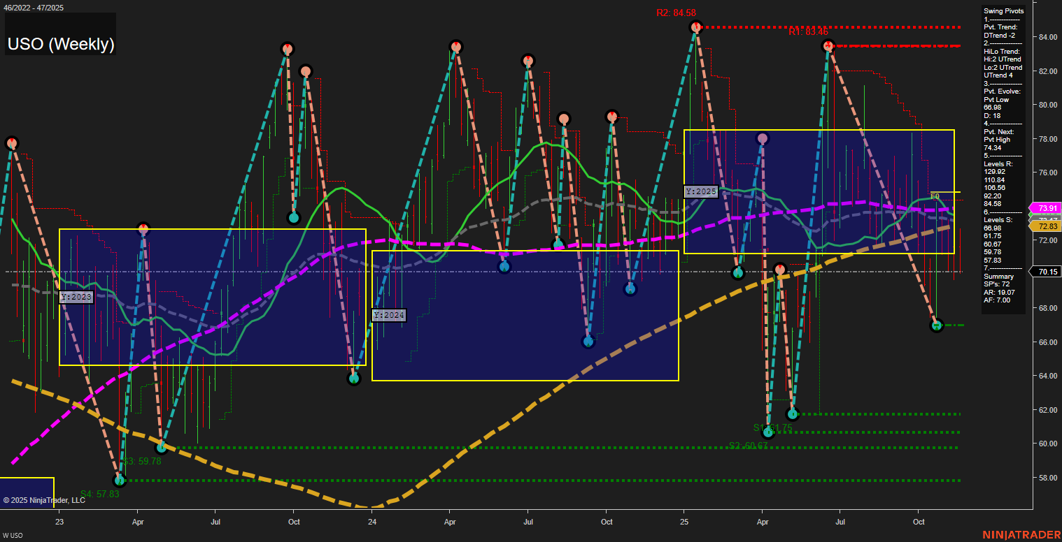Click the S4: 57.83 support label
Viewport: 1062px width, 542px height.
point(99,493)
